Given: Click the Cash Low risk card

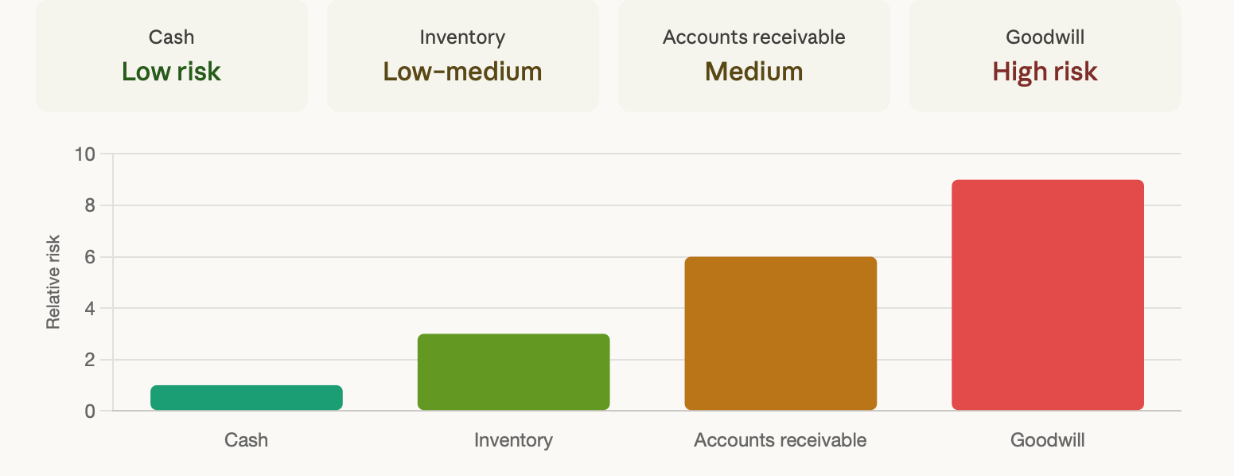Looking at the screenshot, I should tap(171, 56).
